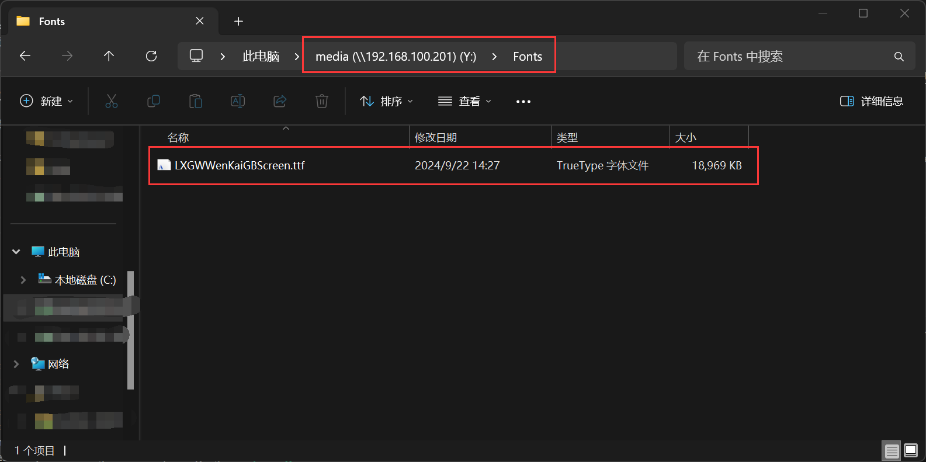Open the 查看 view dropdown

[465, 101]
